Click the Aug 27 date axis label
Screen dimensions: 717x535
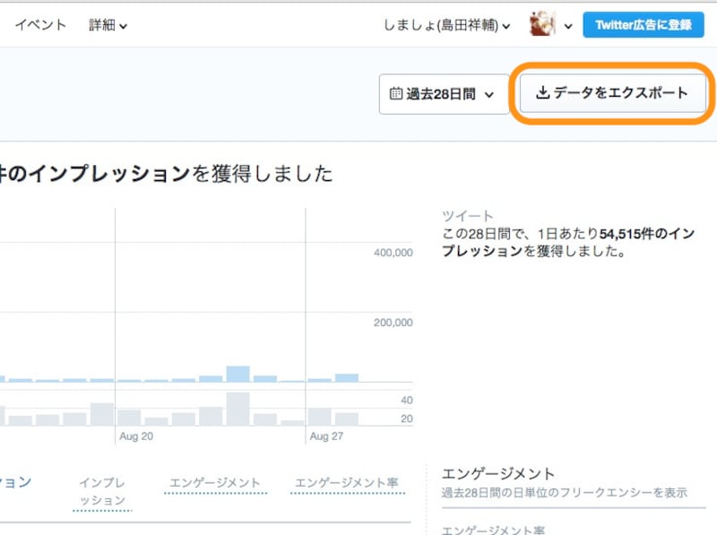click(x=326, y=436)
